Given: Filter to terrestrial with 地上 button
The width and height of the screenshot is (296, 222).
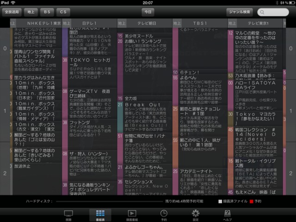Looking at the screenshot, I should point(31,12).
